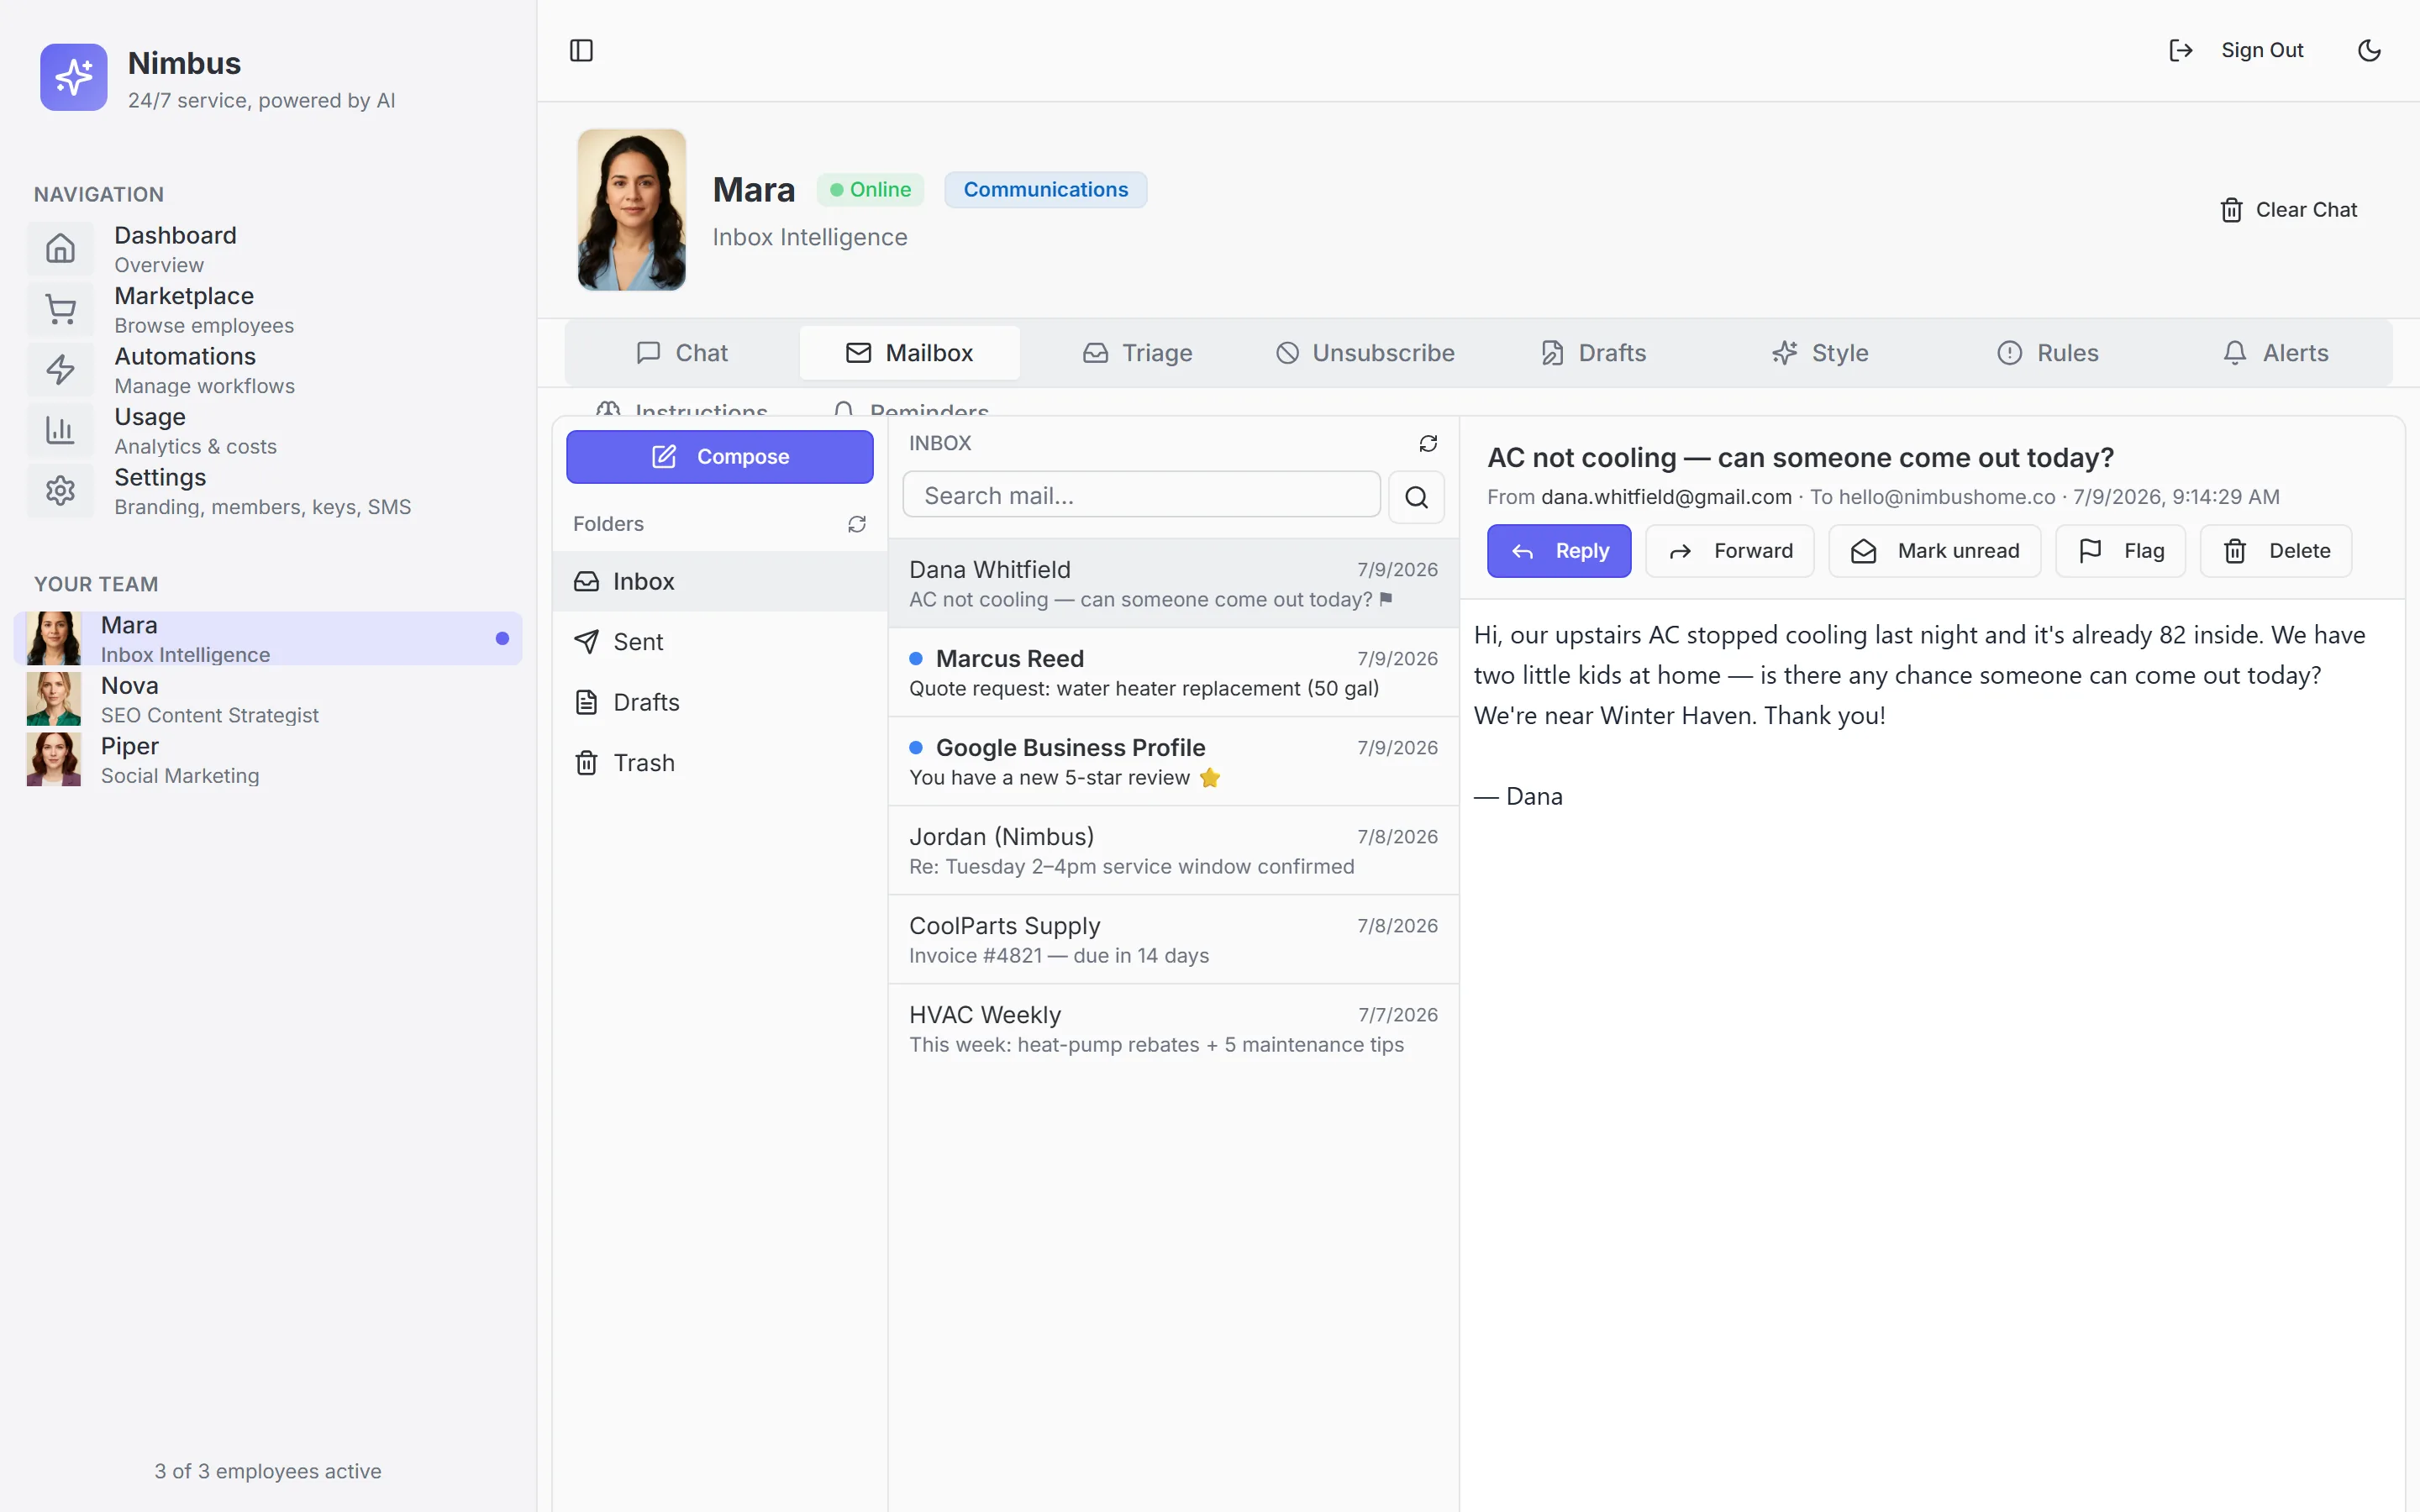The height and width of the screenshot is (1512, 2420).
Task: Click Marketplace Browse employees nav label
Action: pyautogui.click(x=204, y=310)
